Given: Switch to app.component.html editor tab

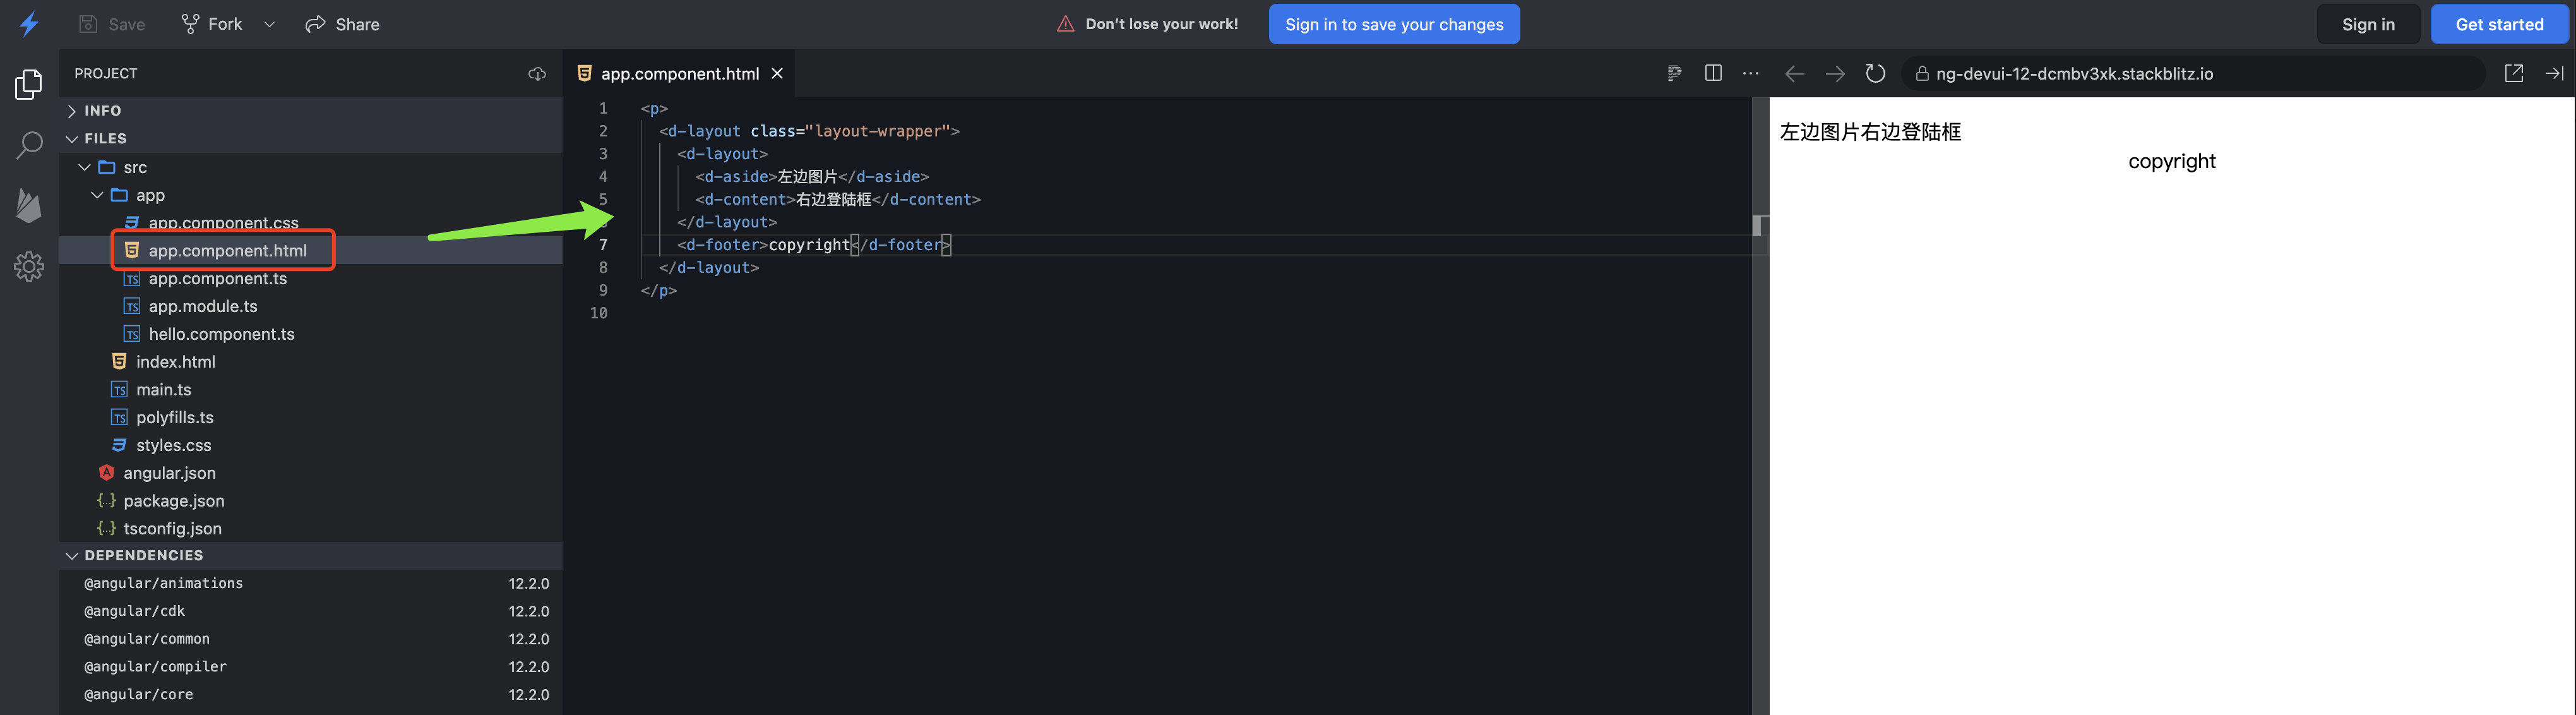Looking at the screenshot, I should tap(680, 74).
